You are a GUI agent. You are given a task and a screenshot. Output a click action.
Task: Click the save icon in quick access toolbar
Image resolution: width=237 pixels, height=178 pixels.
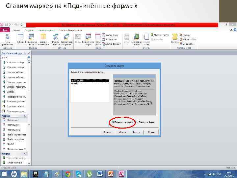coord(6,24)
